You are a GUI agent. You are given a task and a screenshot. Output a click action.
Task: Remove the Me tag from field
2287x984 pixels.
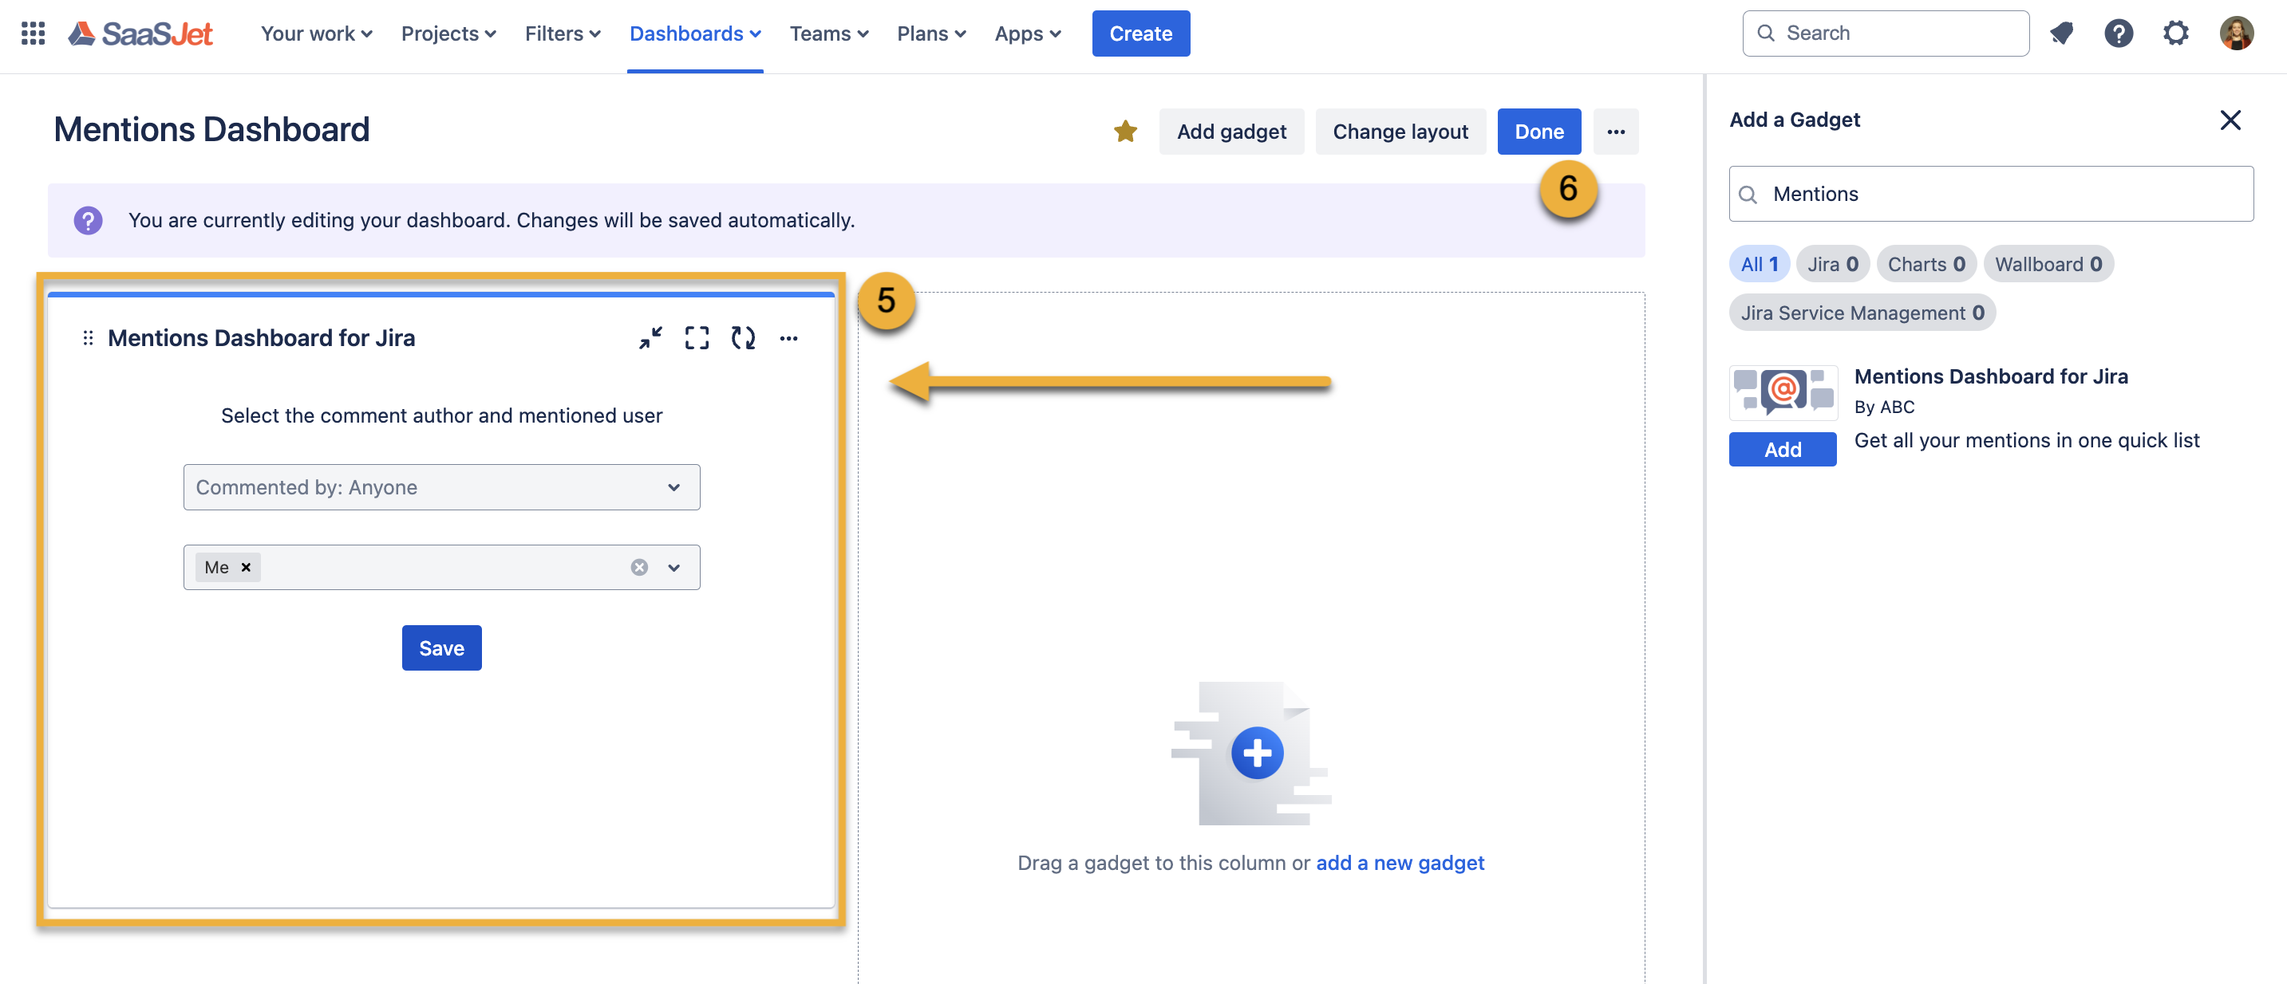[x=246, y=567]
